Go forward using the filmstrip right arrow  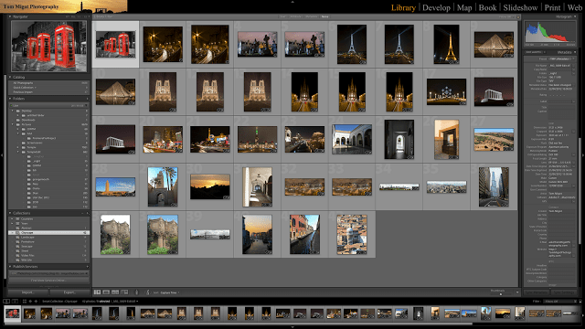36,301
